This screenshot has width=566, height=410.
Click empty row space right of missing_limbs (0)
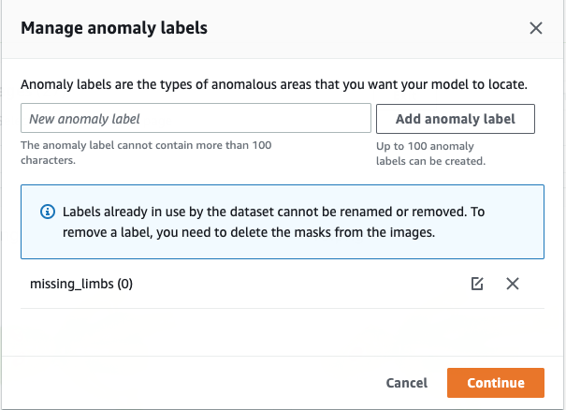[299, 284]
